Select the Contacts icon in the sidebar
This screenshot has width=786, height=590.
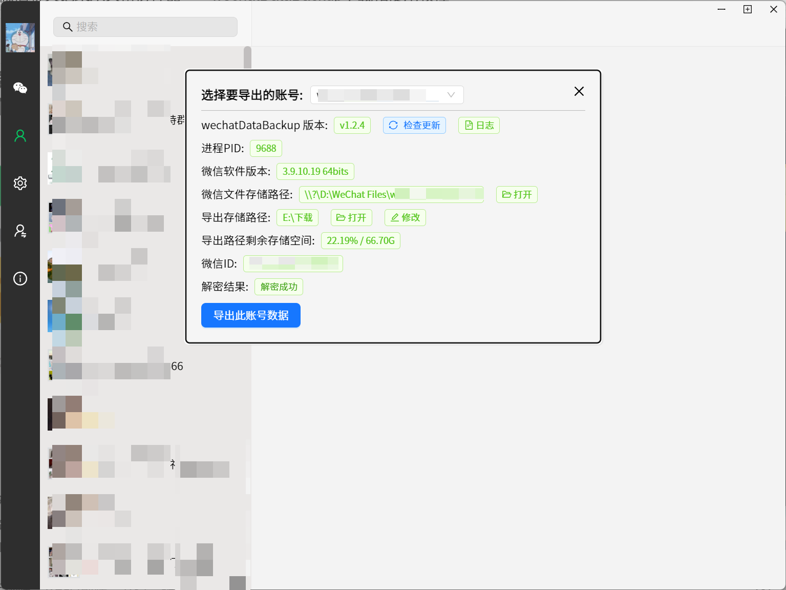(x=20, y=135)
